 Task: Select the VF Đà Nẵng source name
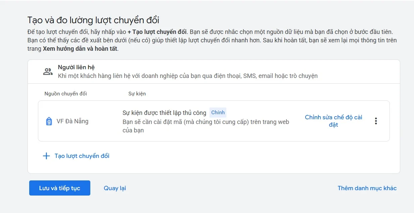click(x=73, y=121)
